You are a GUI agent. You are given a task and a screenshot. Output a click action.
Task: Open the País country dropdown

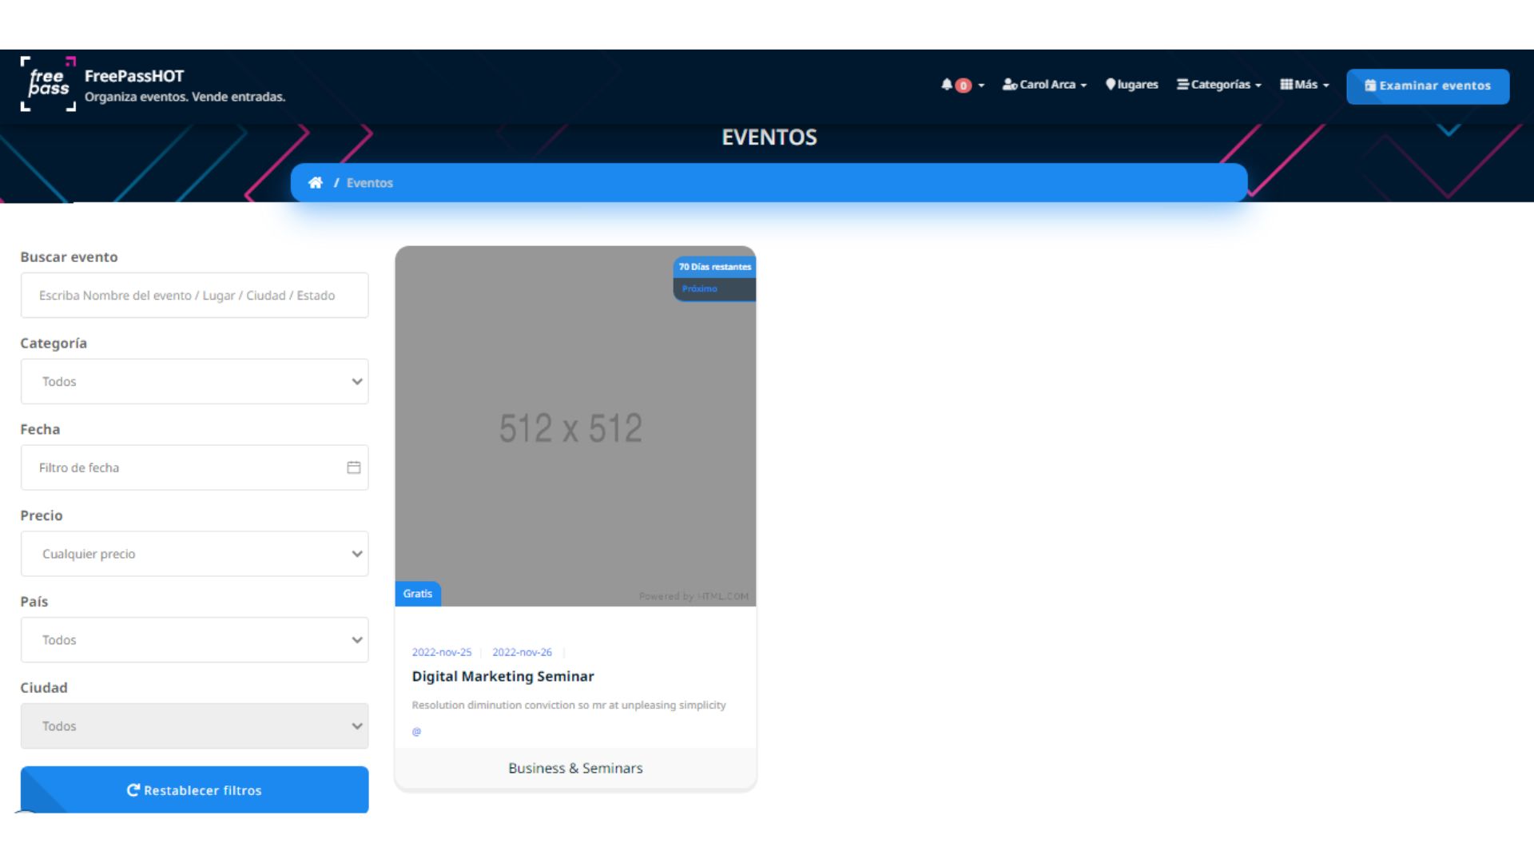(x=194, y=639)
